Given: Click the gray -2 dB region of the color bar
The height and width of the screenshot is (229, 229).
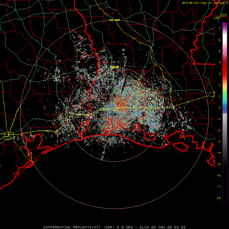Looking at the screenshot, I should 225,130.
